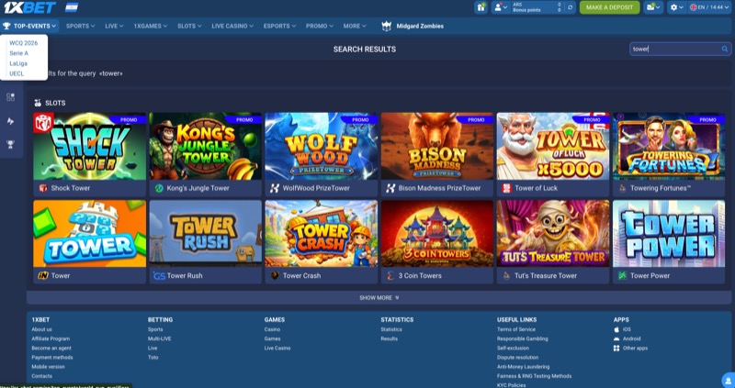Click Shock Tower provider icon
The width and height of the screenshot is (735, 388).
[43, 188]
